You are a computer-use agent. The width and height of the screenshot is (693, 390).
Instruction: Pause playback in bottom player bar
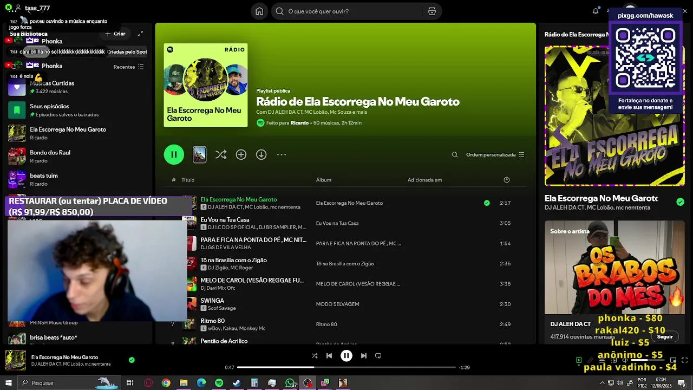(x=346, y=356)
